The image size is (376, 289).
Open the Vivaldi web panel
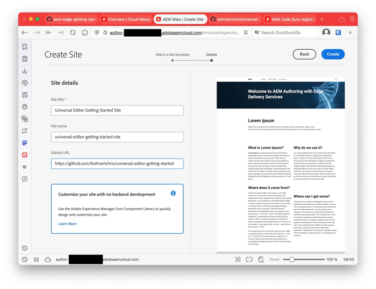click(25, 155)
